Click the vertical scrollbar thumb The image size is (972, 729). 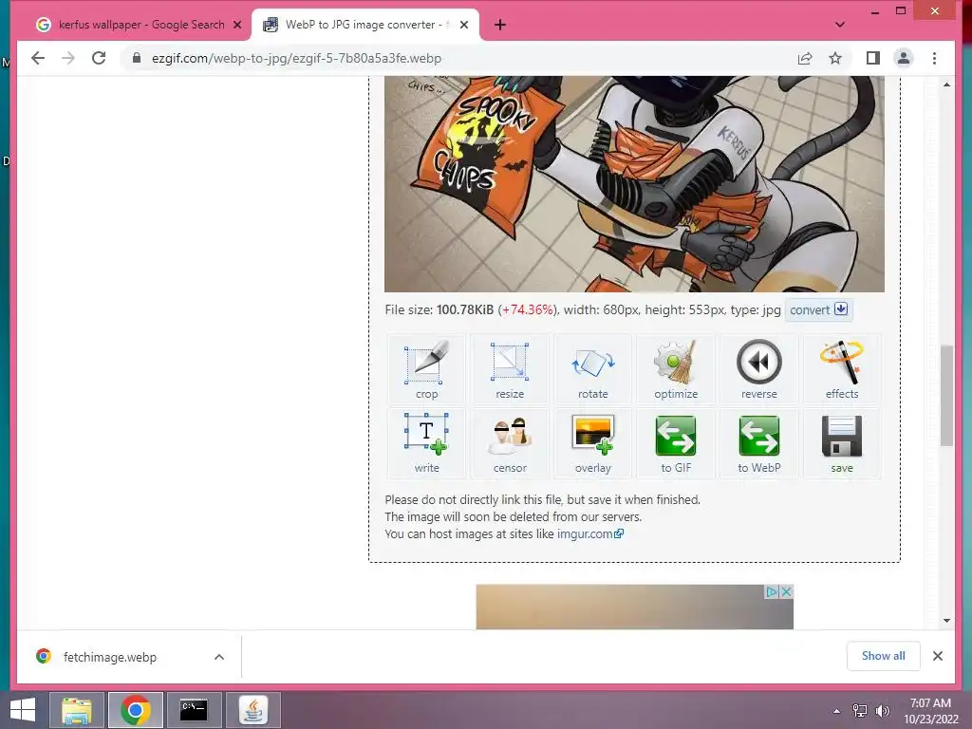click(946, 396)
